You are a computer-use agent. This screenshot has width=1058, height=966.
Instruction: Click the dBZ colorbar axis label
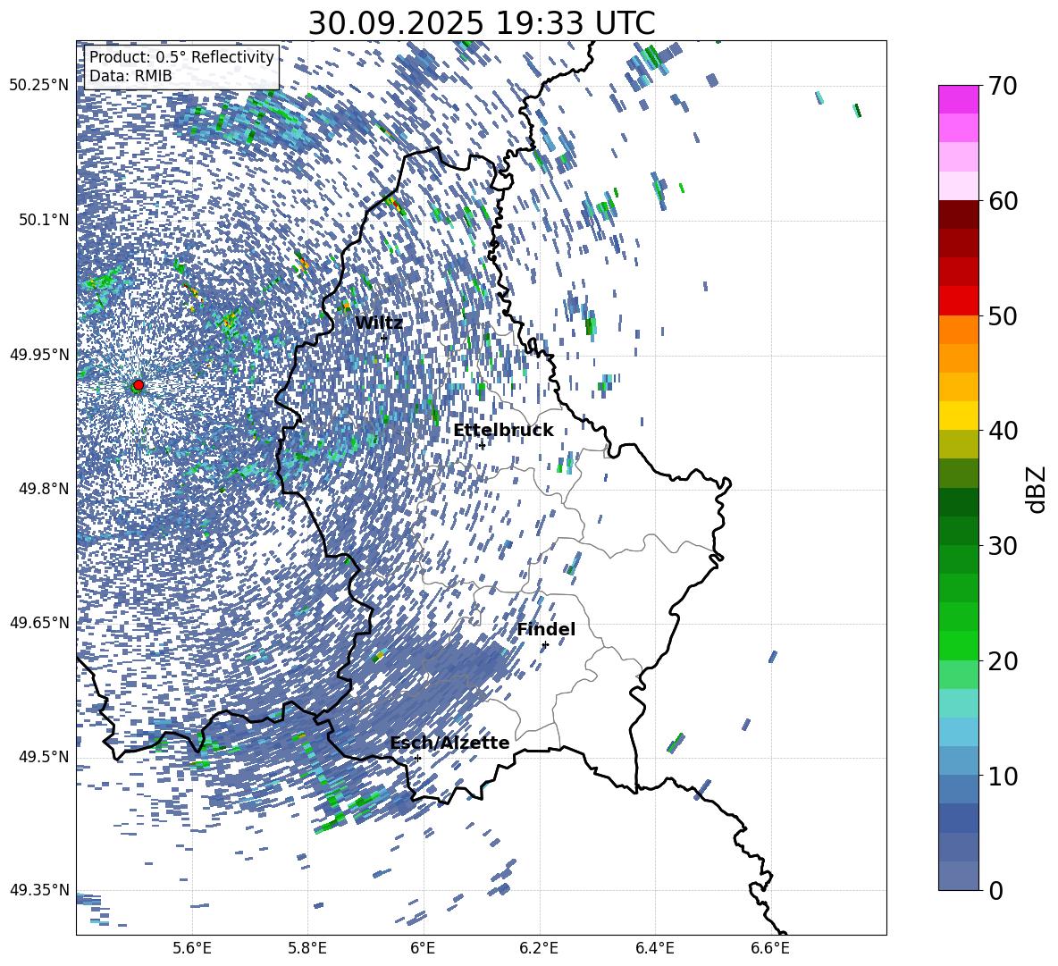(x=1037, y=489)
